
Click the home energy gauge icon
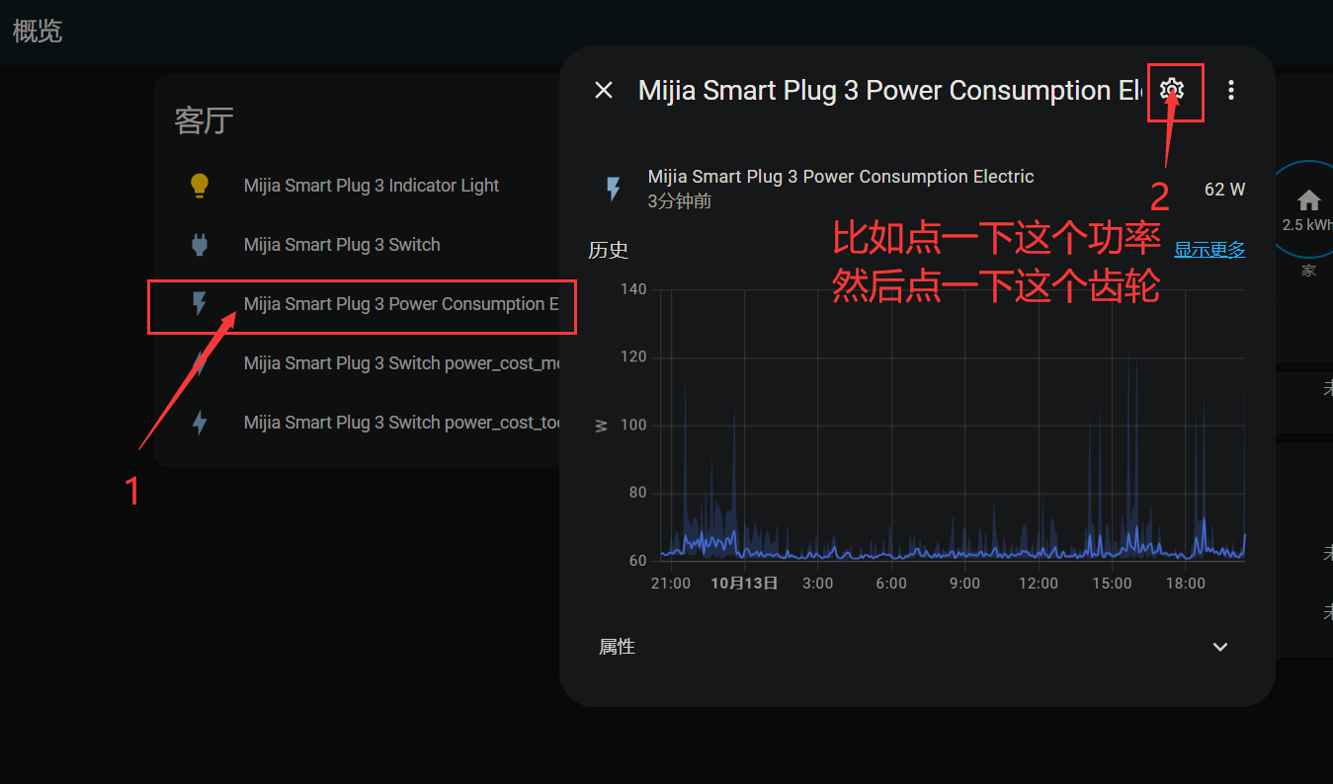[x=1308, y=201]
